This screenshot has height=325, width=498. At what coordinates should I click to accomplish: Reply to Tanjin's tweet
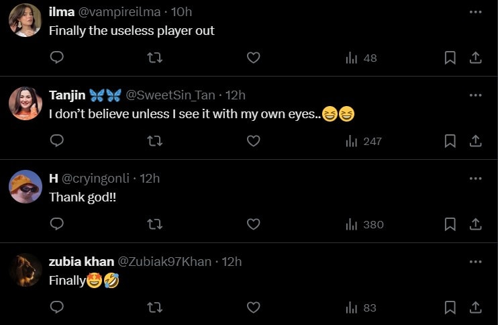click(x=57, y=141)
